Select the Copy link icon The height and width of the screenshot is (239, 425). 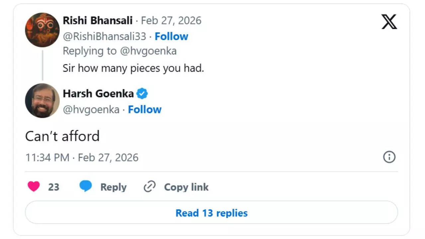click(150, 187)
